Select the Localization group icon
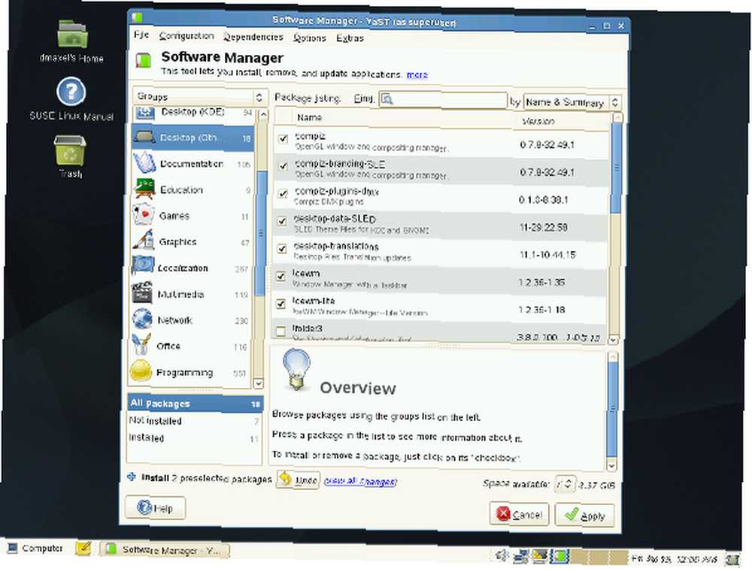Image resolution: width=752 pixels, height=569 pixels. tap(142, 265)
